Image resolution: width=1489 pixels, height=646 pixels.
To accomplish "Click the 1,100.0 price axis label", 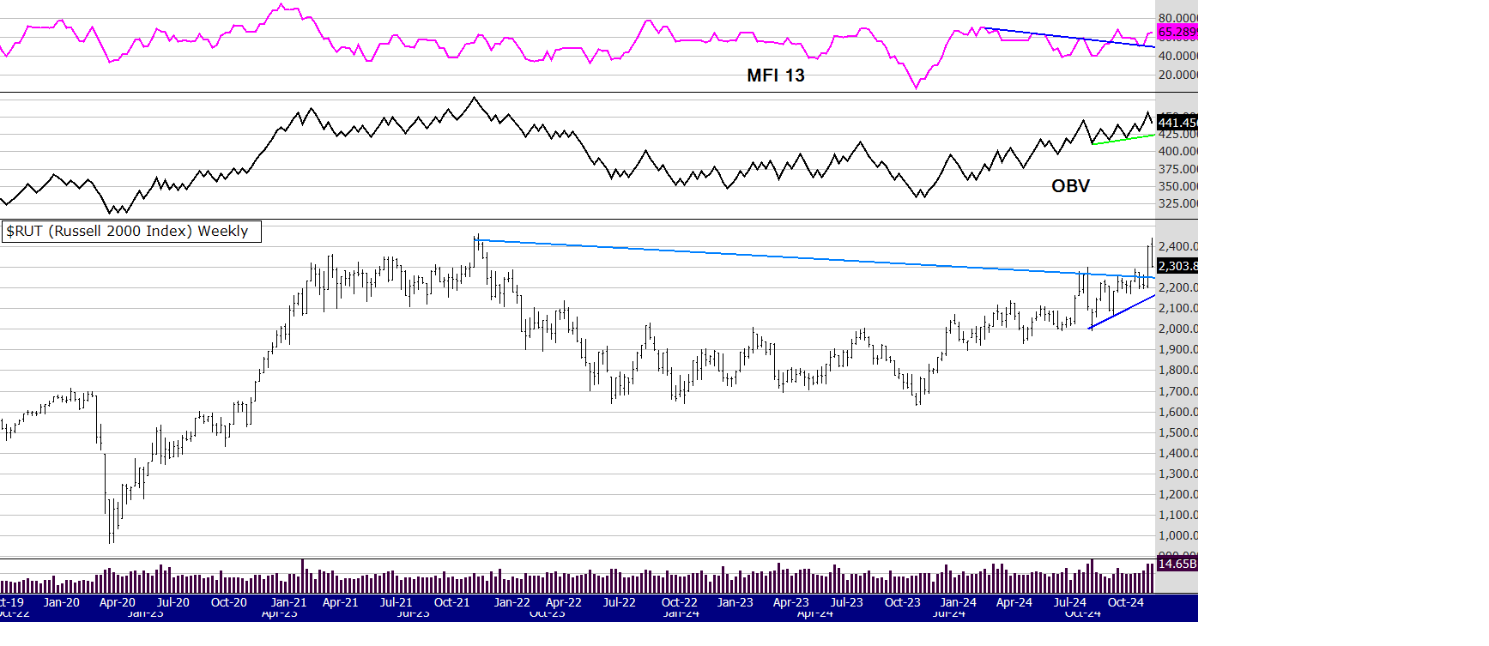I will tap(1177, 515).
